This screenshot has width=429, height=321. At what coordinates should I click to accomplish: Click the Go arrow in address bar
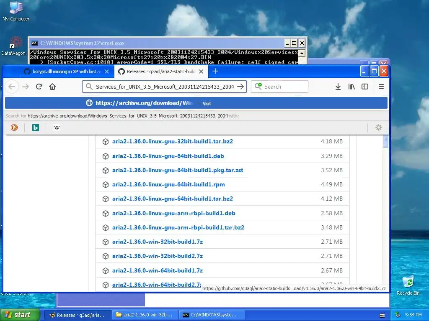point(240,87)
